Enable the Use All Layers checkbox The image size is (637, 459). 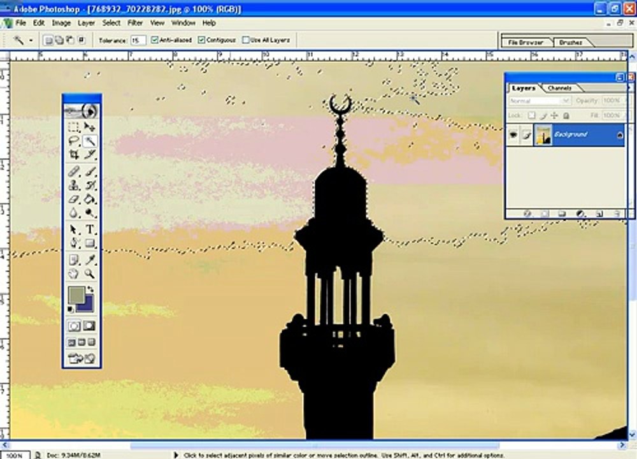(x=245, y=40)
